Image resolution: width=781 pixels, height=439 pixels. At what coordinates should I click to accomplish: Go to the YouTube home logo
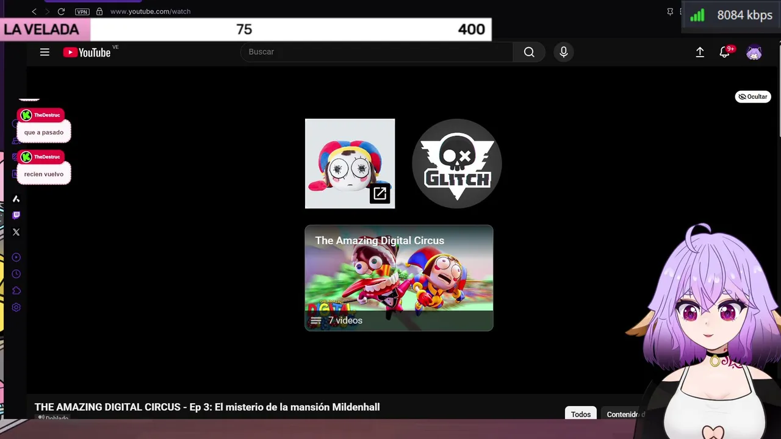87,52
